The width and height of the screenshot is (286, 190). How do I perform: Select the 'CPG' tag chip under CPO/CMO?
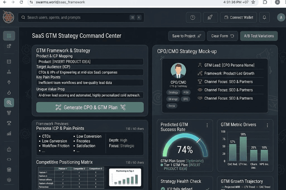pyautogui.click(x=186, y=99)
